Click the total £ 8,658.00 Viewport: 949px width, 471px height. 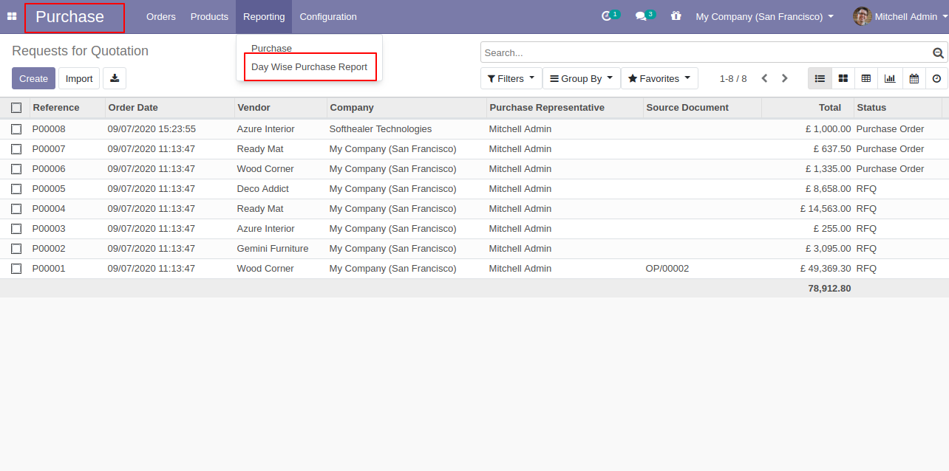pyautogui.click(x=829, y=189)
